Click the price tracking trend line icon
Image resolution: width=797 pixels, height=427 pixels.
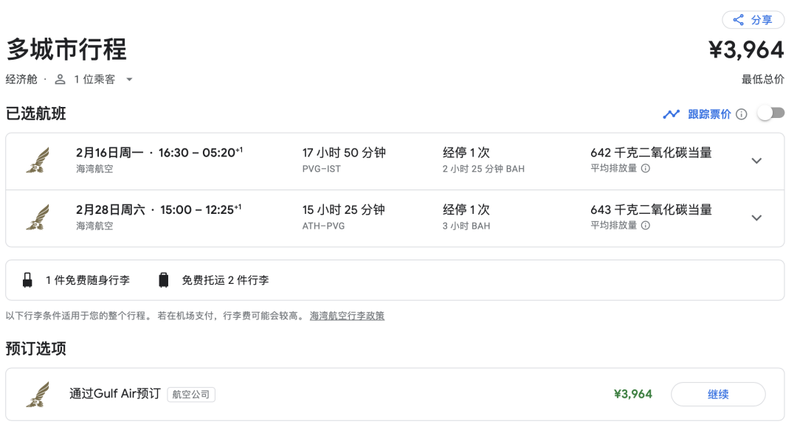tap(671, 114)
